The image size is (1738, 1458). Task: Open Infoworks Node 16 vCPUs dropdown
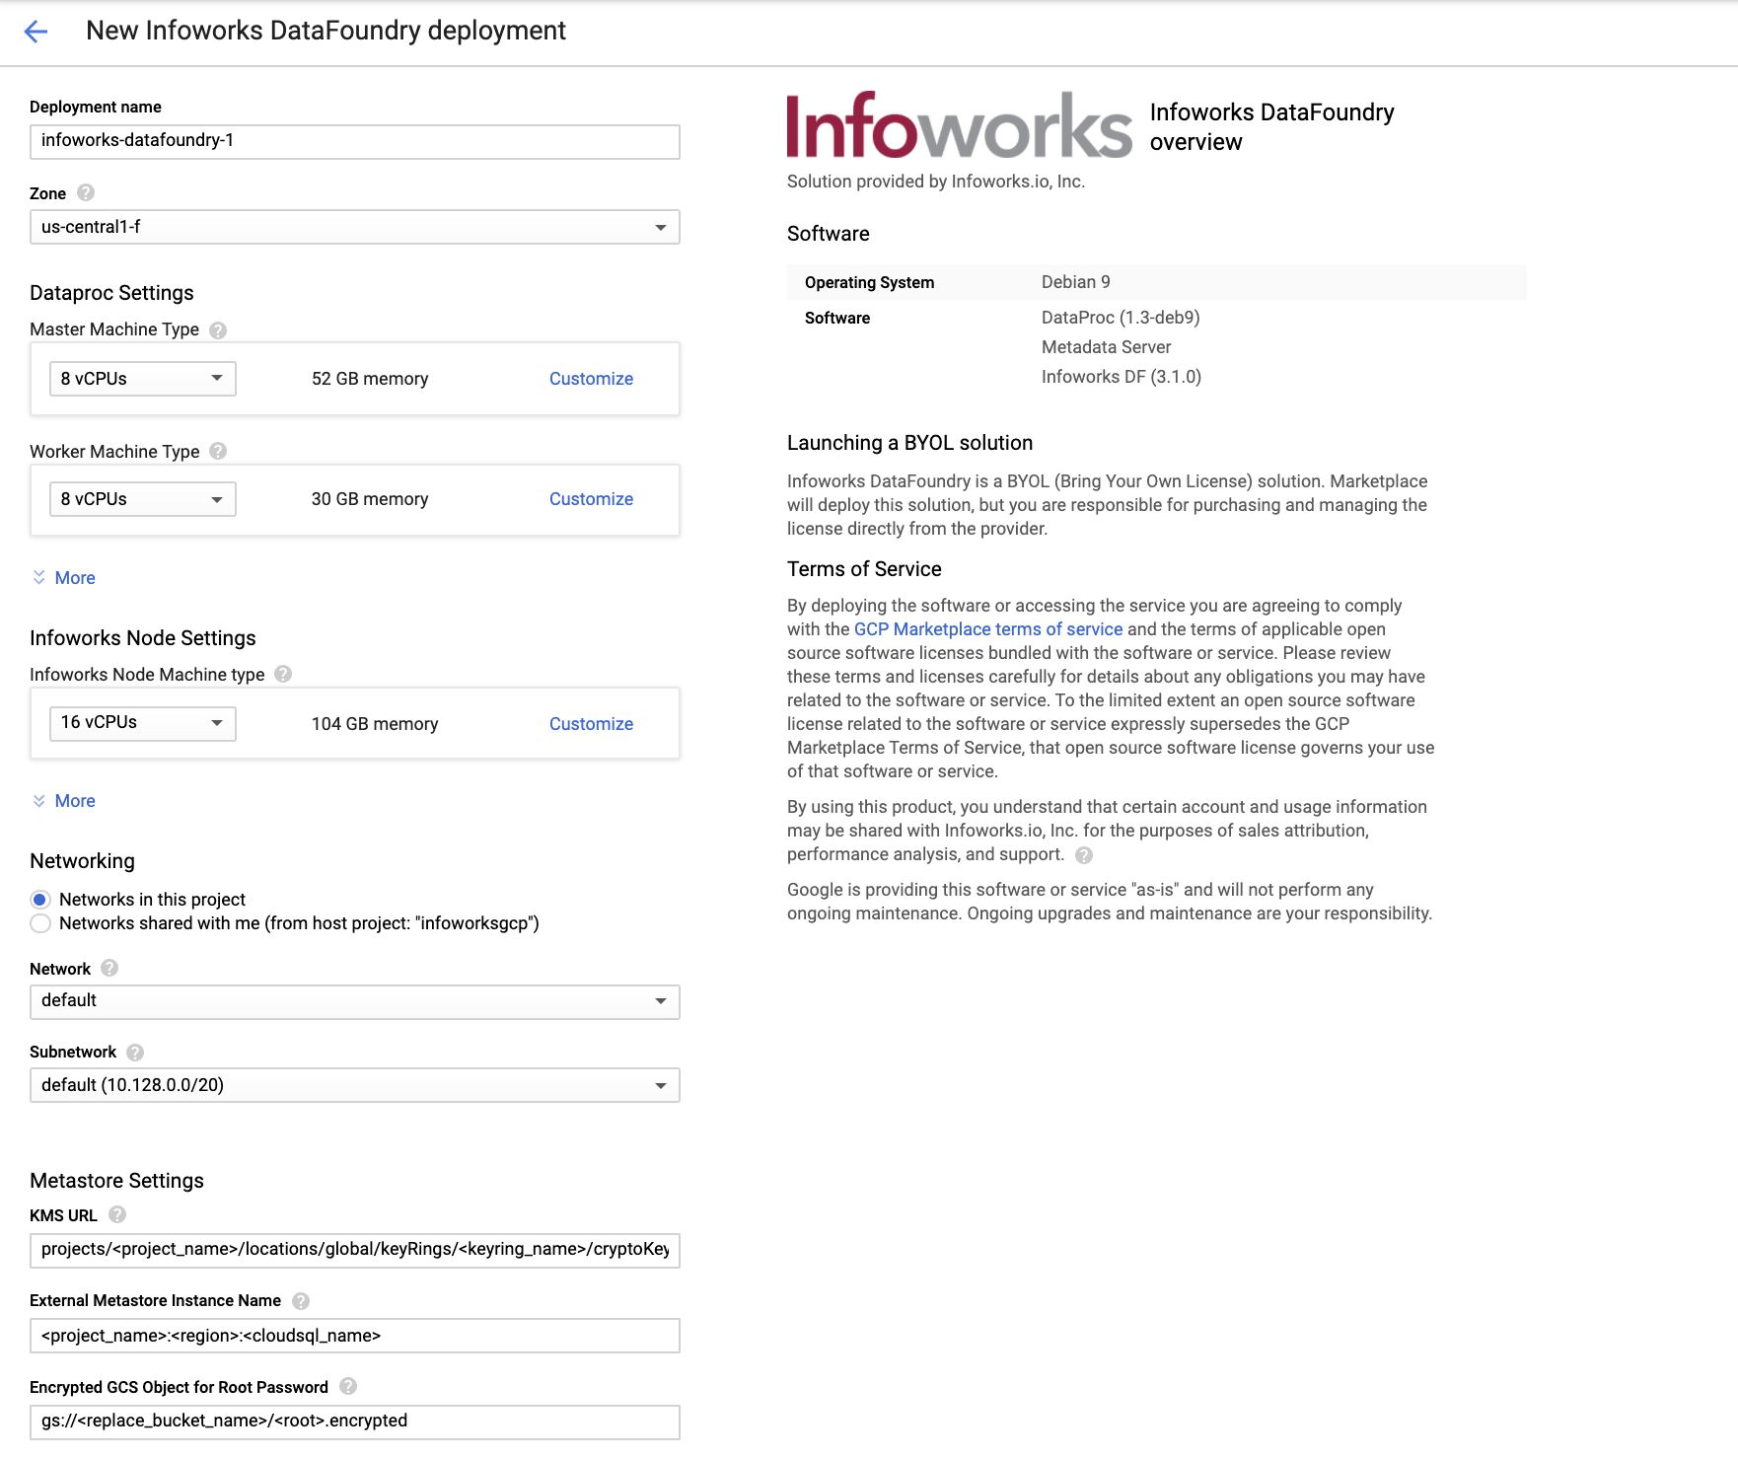click(143, 723)
